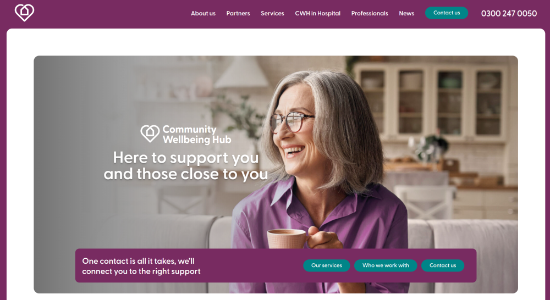Open the News section

coord(406,13)
